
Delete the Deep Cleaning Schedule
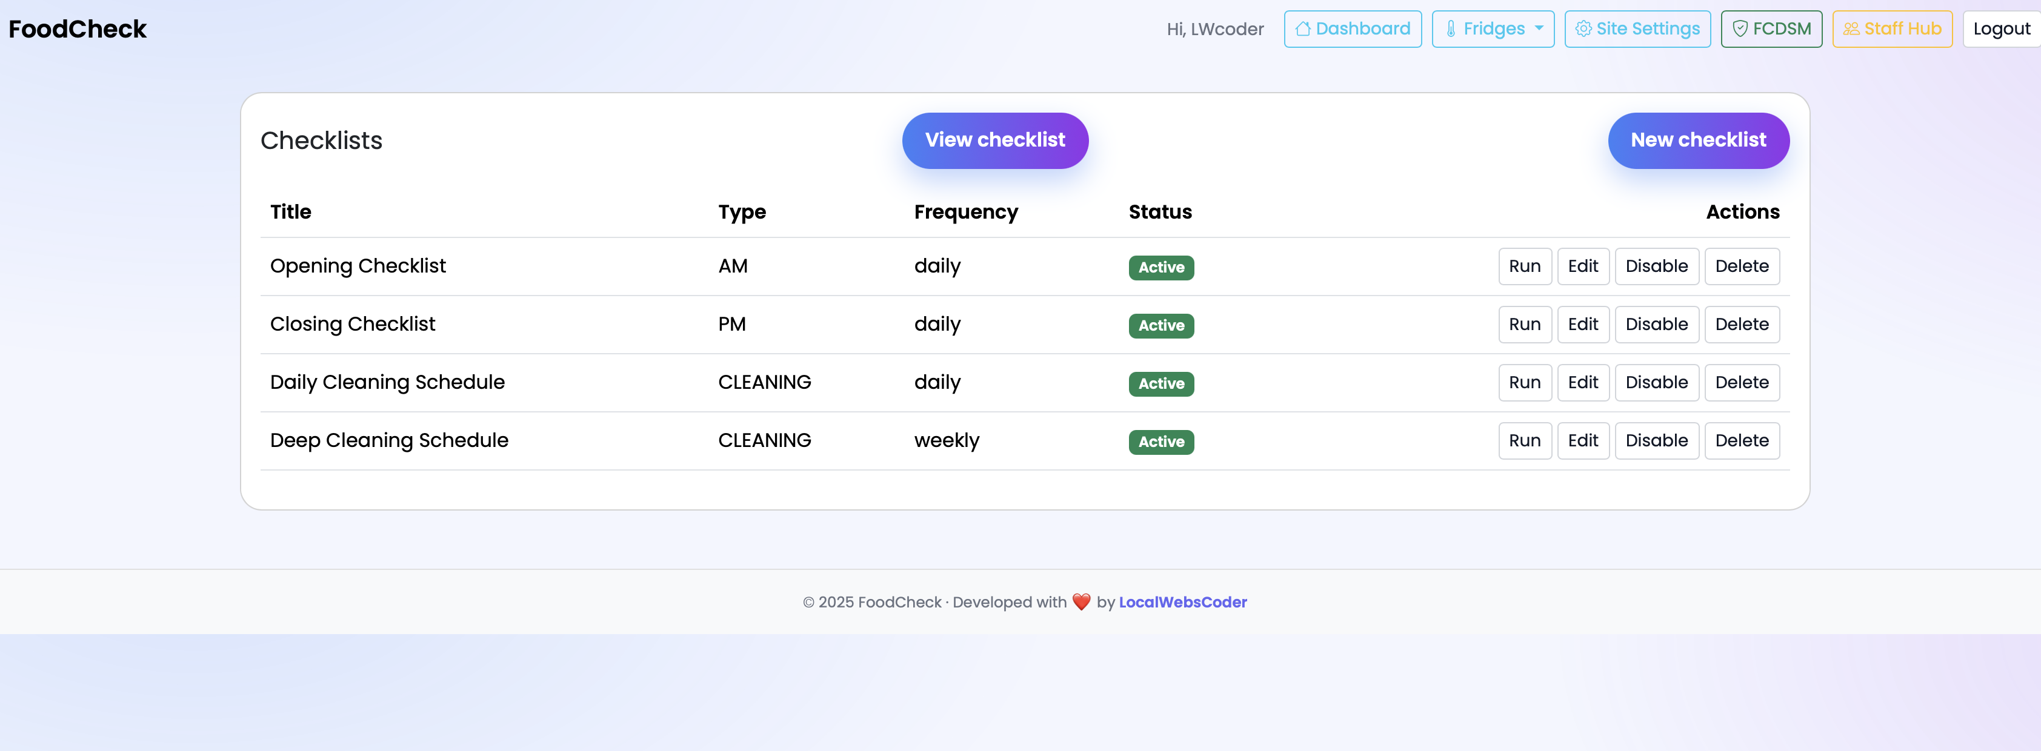(1742, 440)
